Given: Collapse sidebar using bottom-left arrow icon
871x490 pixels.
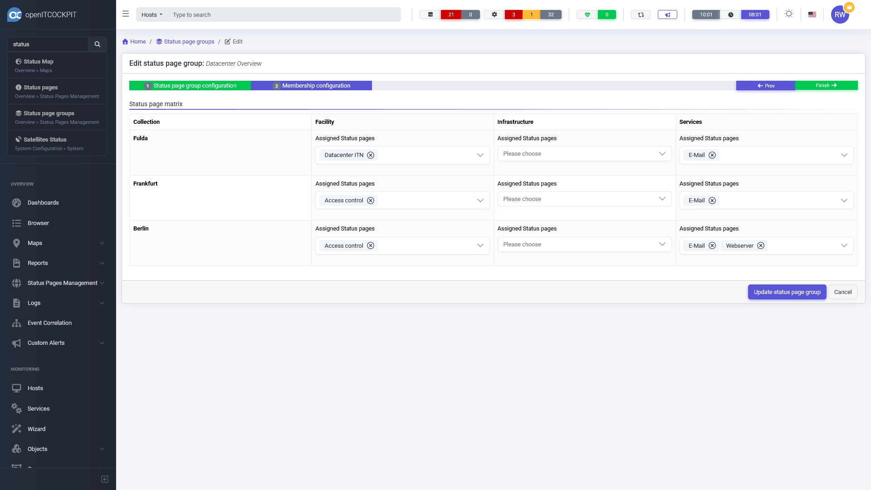Looking at the screenshot, I should point(105,479).
